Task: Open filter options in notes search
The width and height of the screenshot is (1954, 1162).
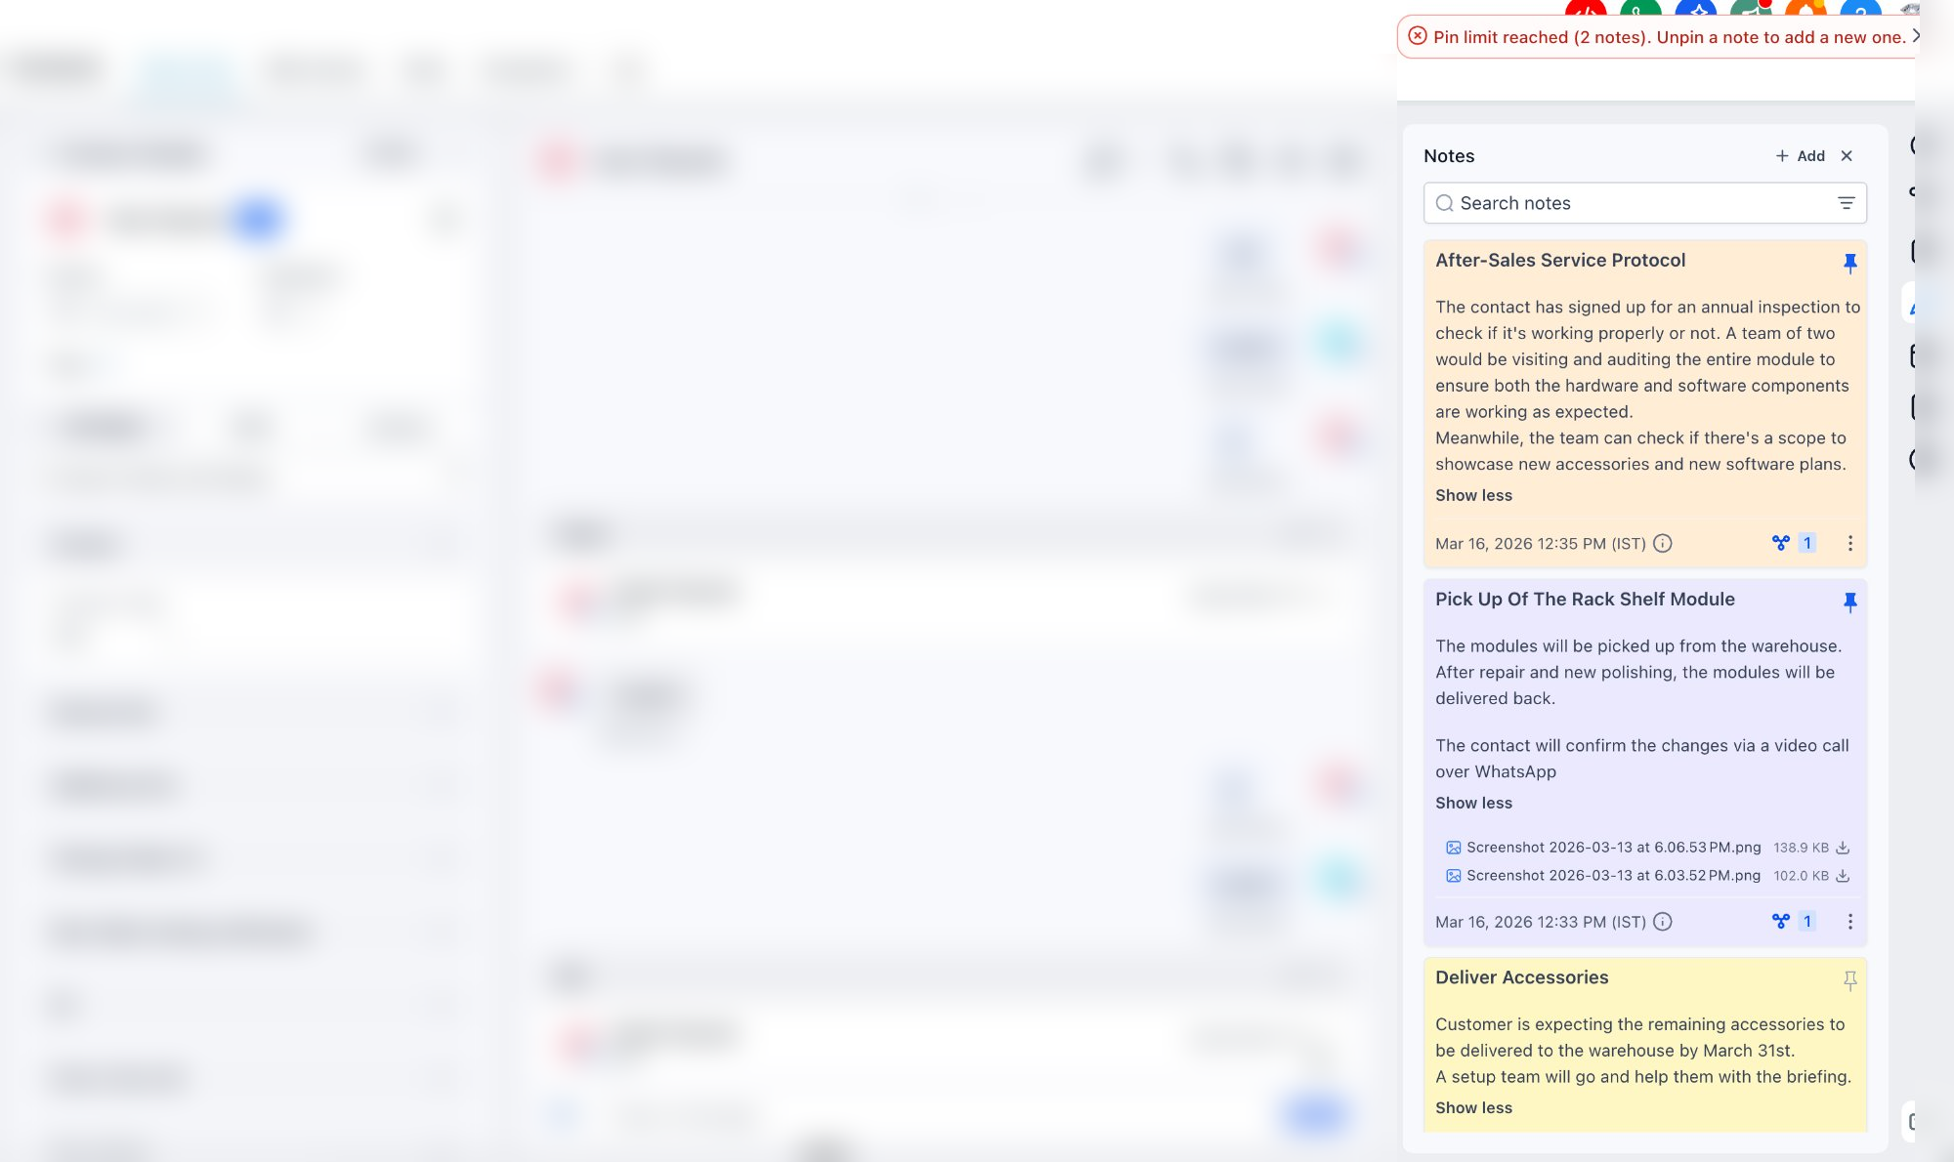Action: click(1846, 203)
